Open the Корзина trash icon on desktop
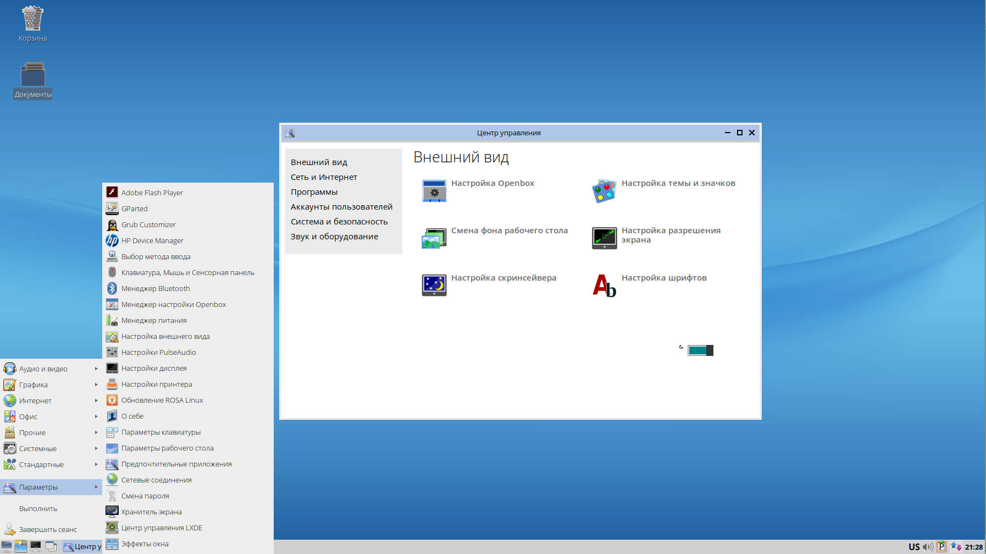The image size is (986, 554). [x=33, y=19]
